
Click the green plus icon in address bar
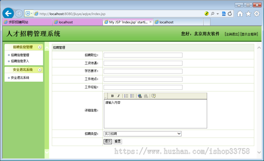pos(207,14)
